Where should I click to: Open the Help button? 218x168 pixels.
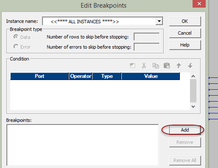(x=185, y=45)
